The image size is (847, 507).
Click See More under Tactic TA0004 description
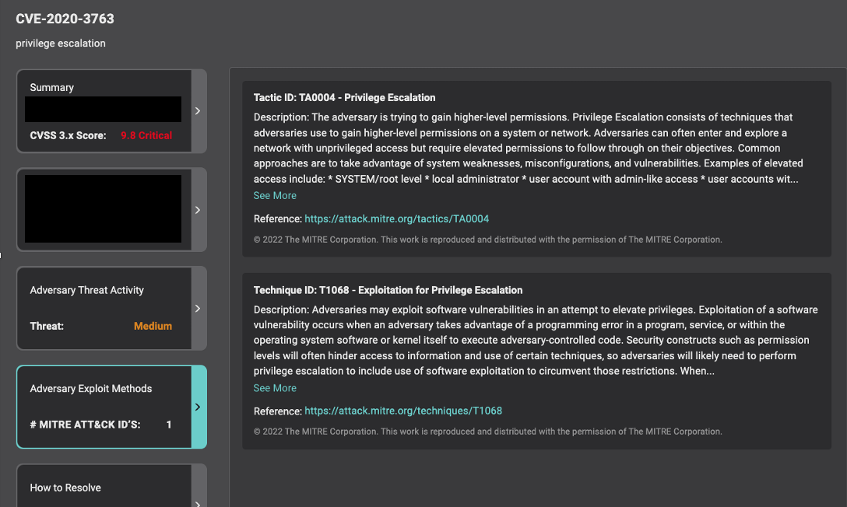point(275,196)
